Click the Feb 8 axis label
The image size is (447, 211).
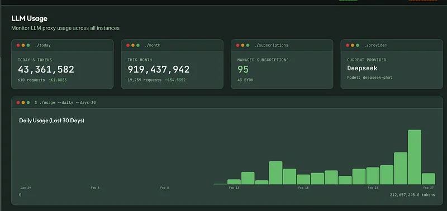(x=164, y=188)
